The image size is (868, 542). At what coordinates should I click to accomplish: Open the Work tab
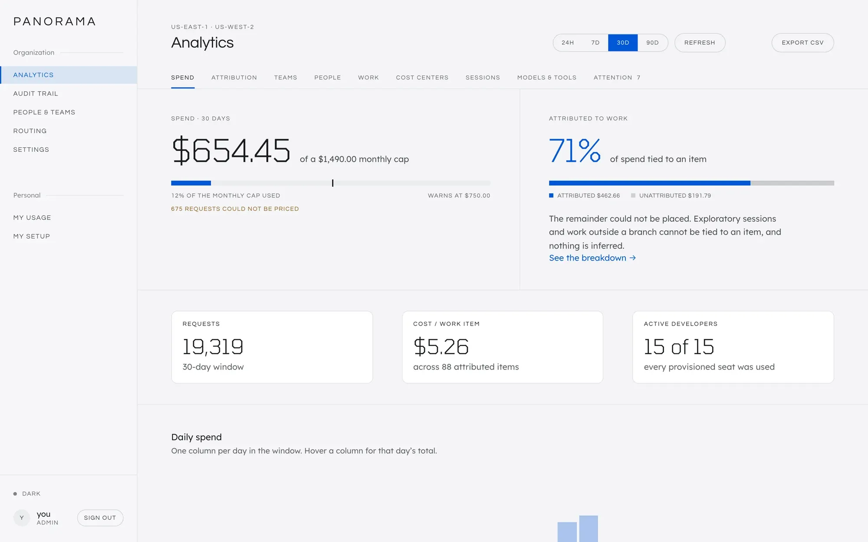(x=368, y=78)
